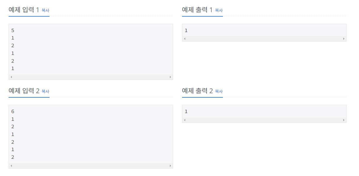Click the 예제 출력 1 heading
Viewport: 359px width, 176px height.
[197, 9]
